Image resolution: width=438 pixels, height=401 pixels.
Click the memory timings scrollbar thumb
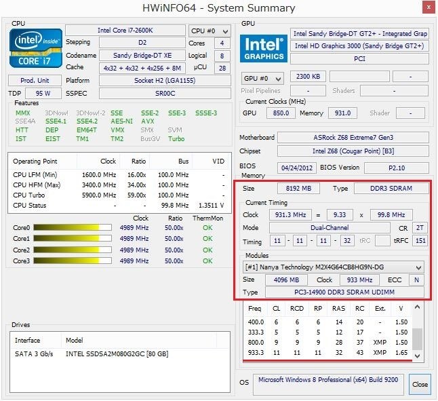click(x=417, y=339)
